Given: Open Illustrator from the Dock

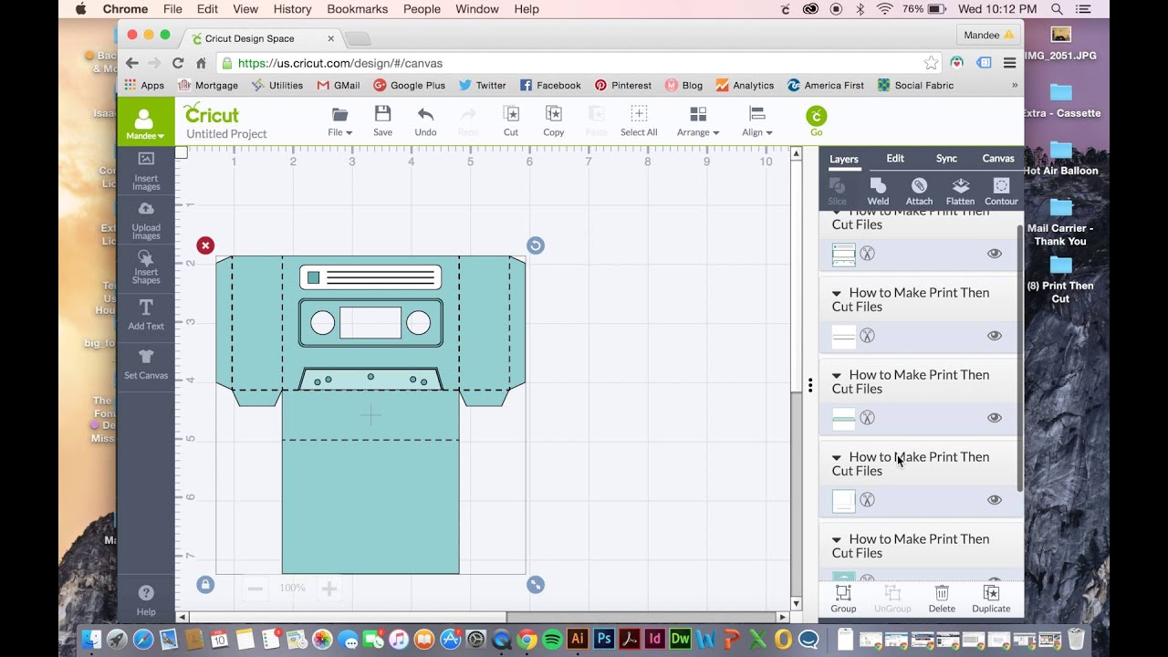Looking at the screenshot, I should pos(577,640).
